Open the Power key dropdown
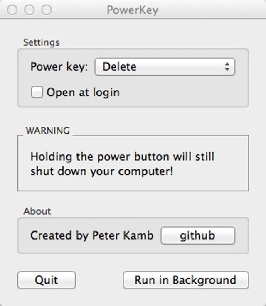 coord(165,67)
